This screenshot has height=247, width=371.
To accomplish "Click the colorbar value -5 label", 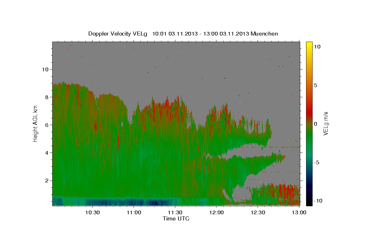I will point(317,162).
